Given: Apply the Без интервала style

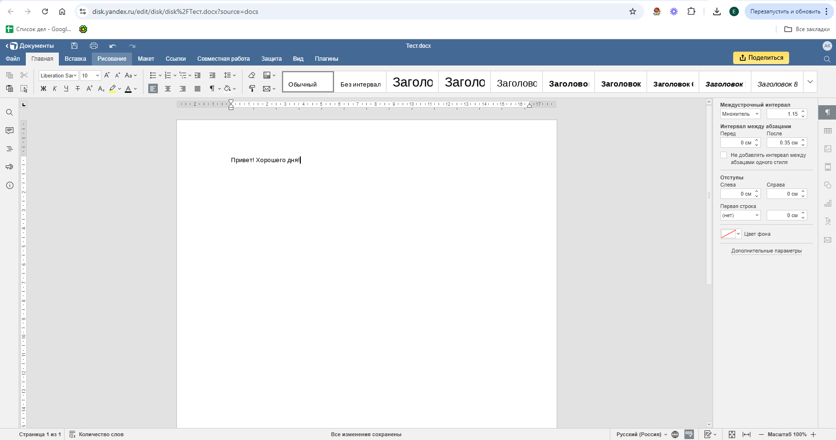Looking at the screenshot, I should click(x=360, y=82).
